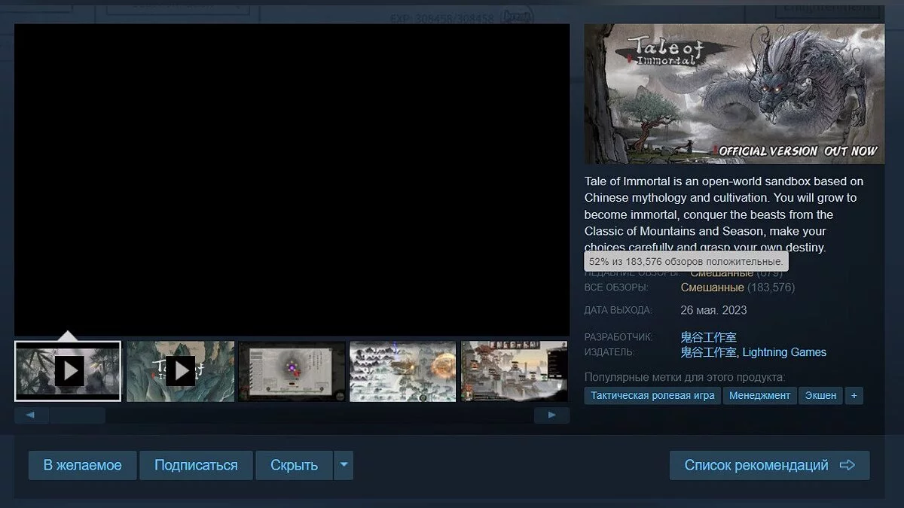Click the main video player area
The image size is (904, 508).
pyautogui.click(x=292, y=180)
